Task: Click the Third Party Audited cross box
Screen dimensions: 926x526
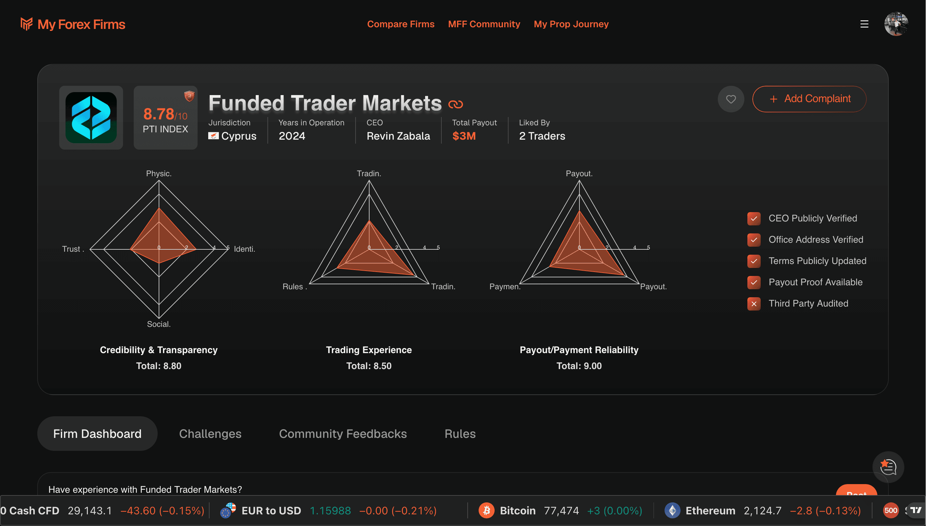Action: (x=754, y=304)
